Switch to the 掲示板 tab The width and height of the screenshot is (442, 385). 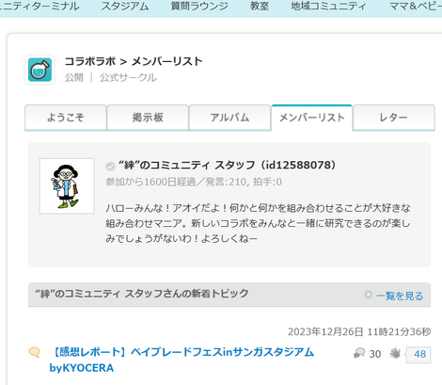point(148,118)
